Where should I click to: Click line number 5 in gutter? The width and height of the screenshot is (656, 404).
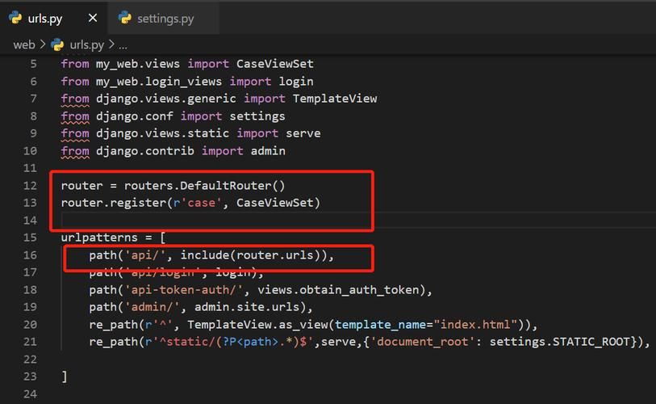pyautogui.click(x=33, y=64)
